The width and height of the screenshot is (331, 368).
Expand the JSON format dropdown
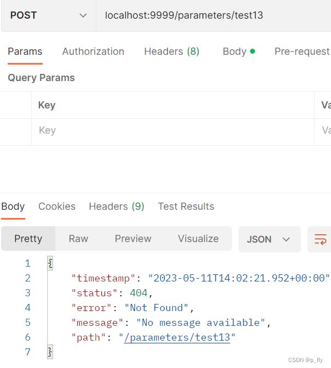click(x=269, y=239)
